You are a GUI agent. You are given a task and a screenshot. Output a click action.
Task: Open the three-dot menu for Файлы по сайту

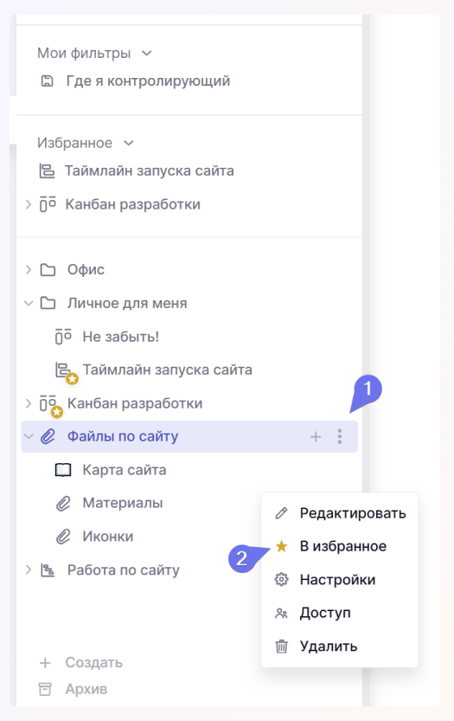pyautogui.click(x=340, y=436)
